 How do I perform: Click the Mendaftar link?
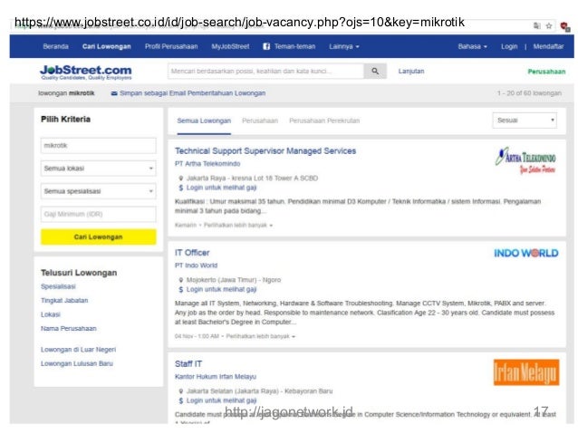(548, 46)
